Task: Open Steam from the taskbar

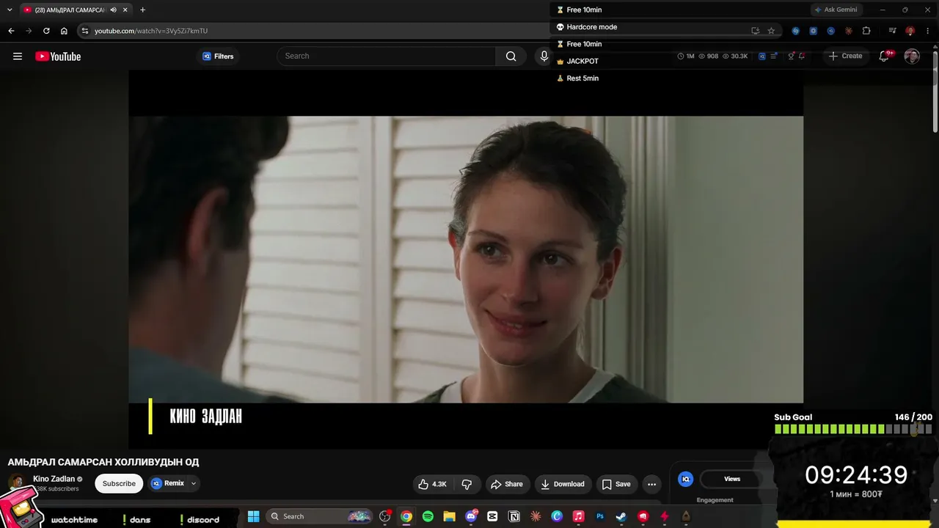Action: (x=621, y=516)
